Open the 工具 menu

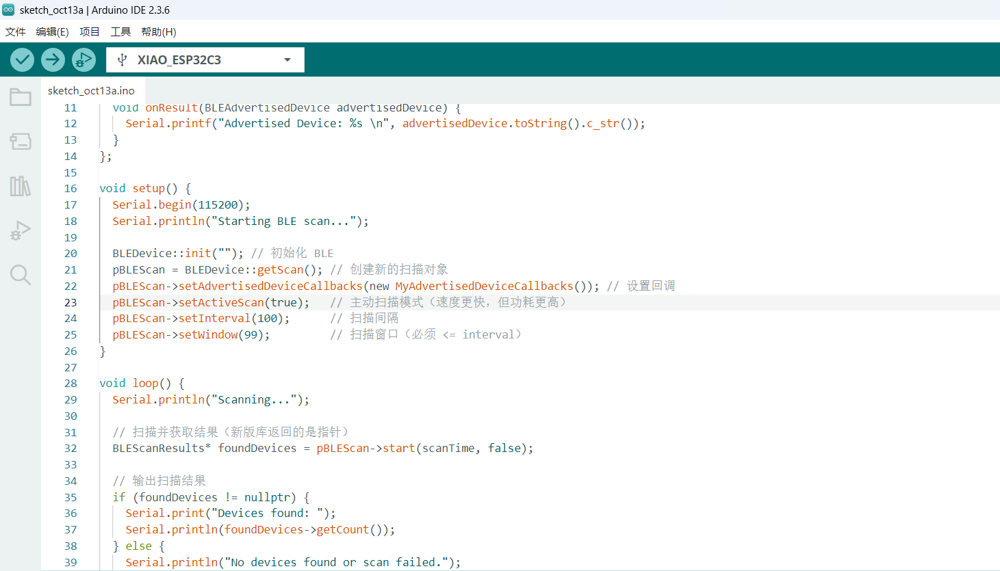(x=120, y=32)
